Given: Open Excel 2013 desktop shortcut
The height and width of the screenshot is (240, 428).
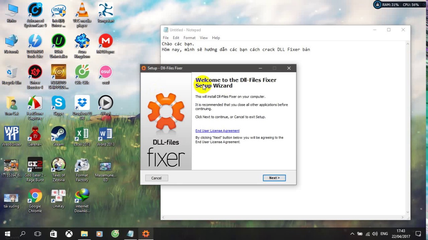Looking at the screenshot, I should 82,137.
